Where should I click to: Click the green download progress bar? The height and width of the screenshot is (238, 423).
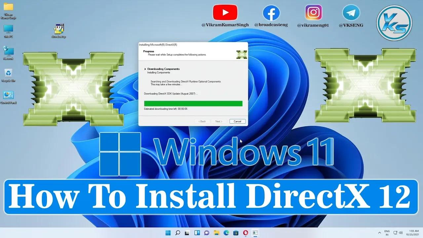point(193,103)
